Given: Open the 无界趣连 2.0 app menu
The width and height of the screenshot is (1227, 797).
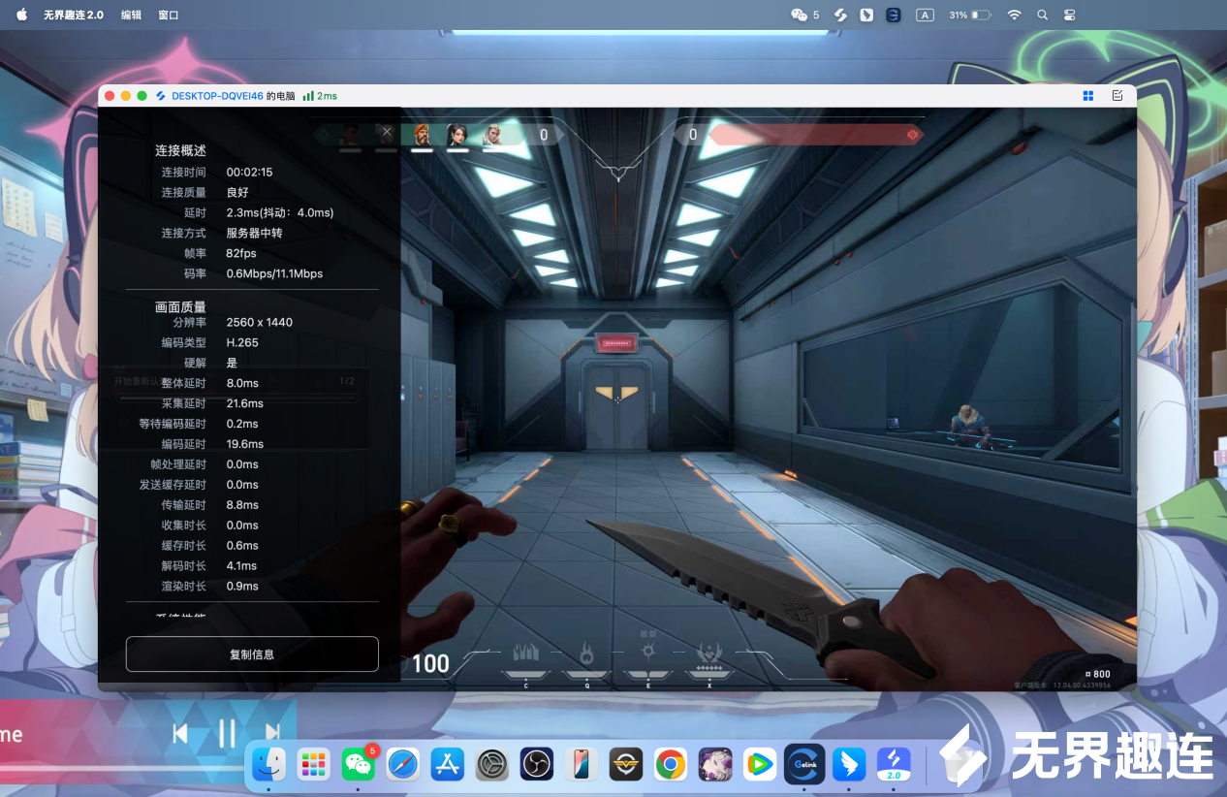Looking at the screenshot, I should click(x=73, y=15).
